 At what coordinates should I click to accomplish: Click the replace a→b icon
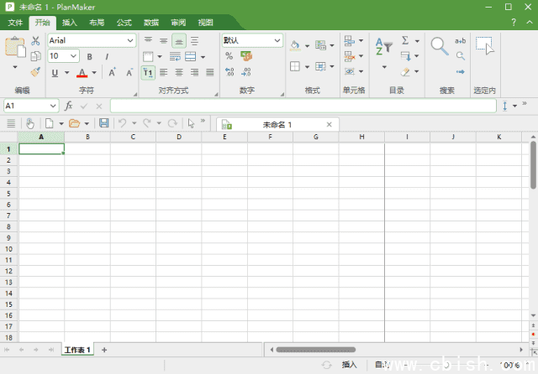(460, 41)
